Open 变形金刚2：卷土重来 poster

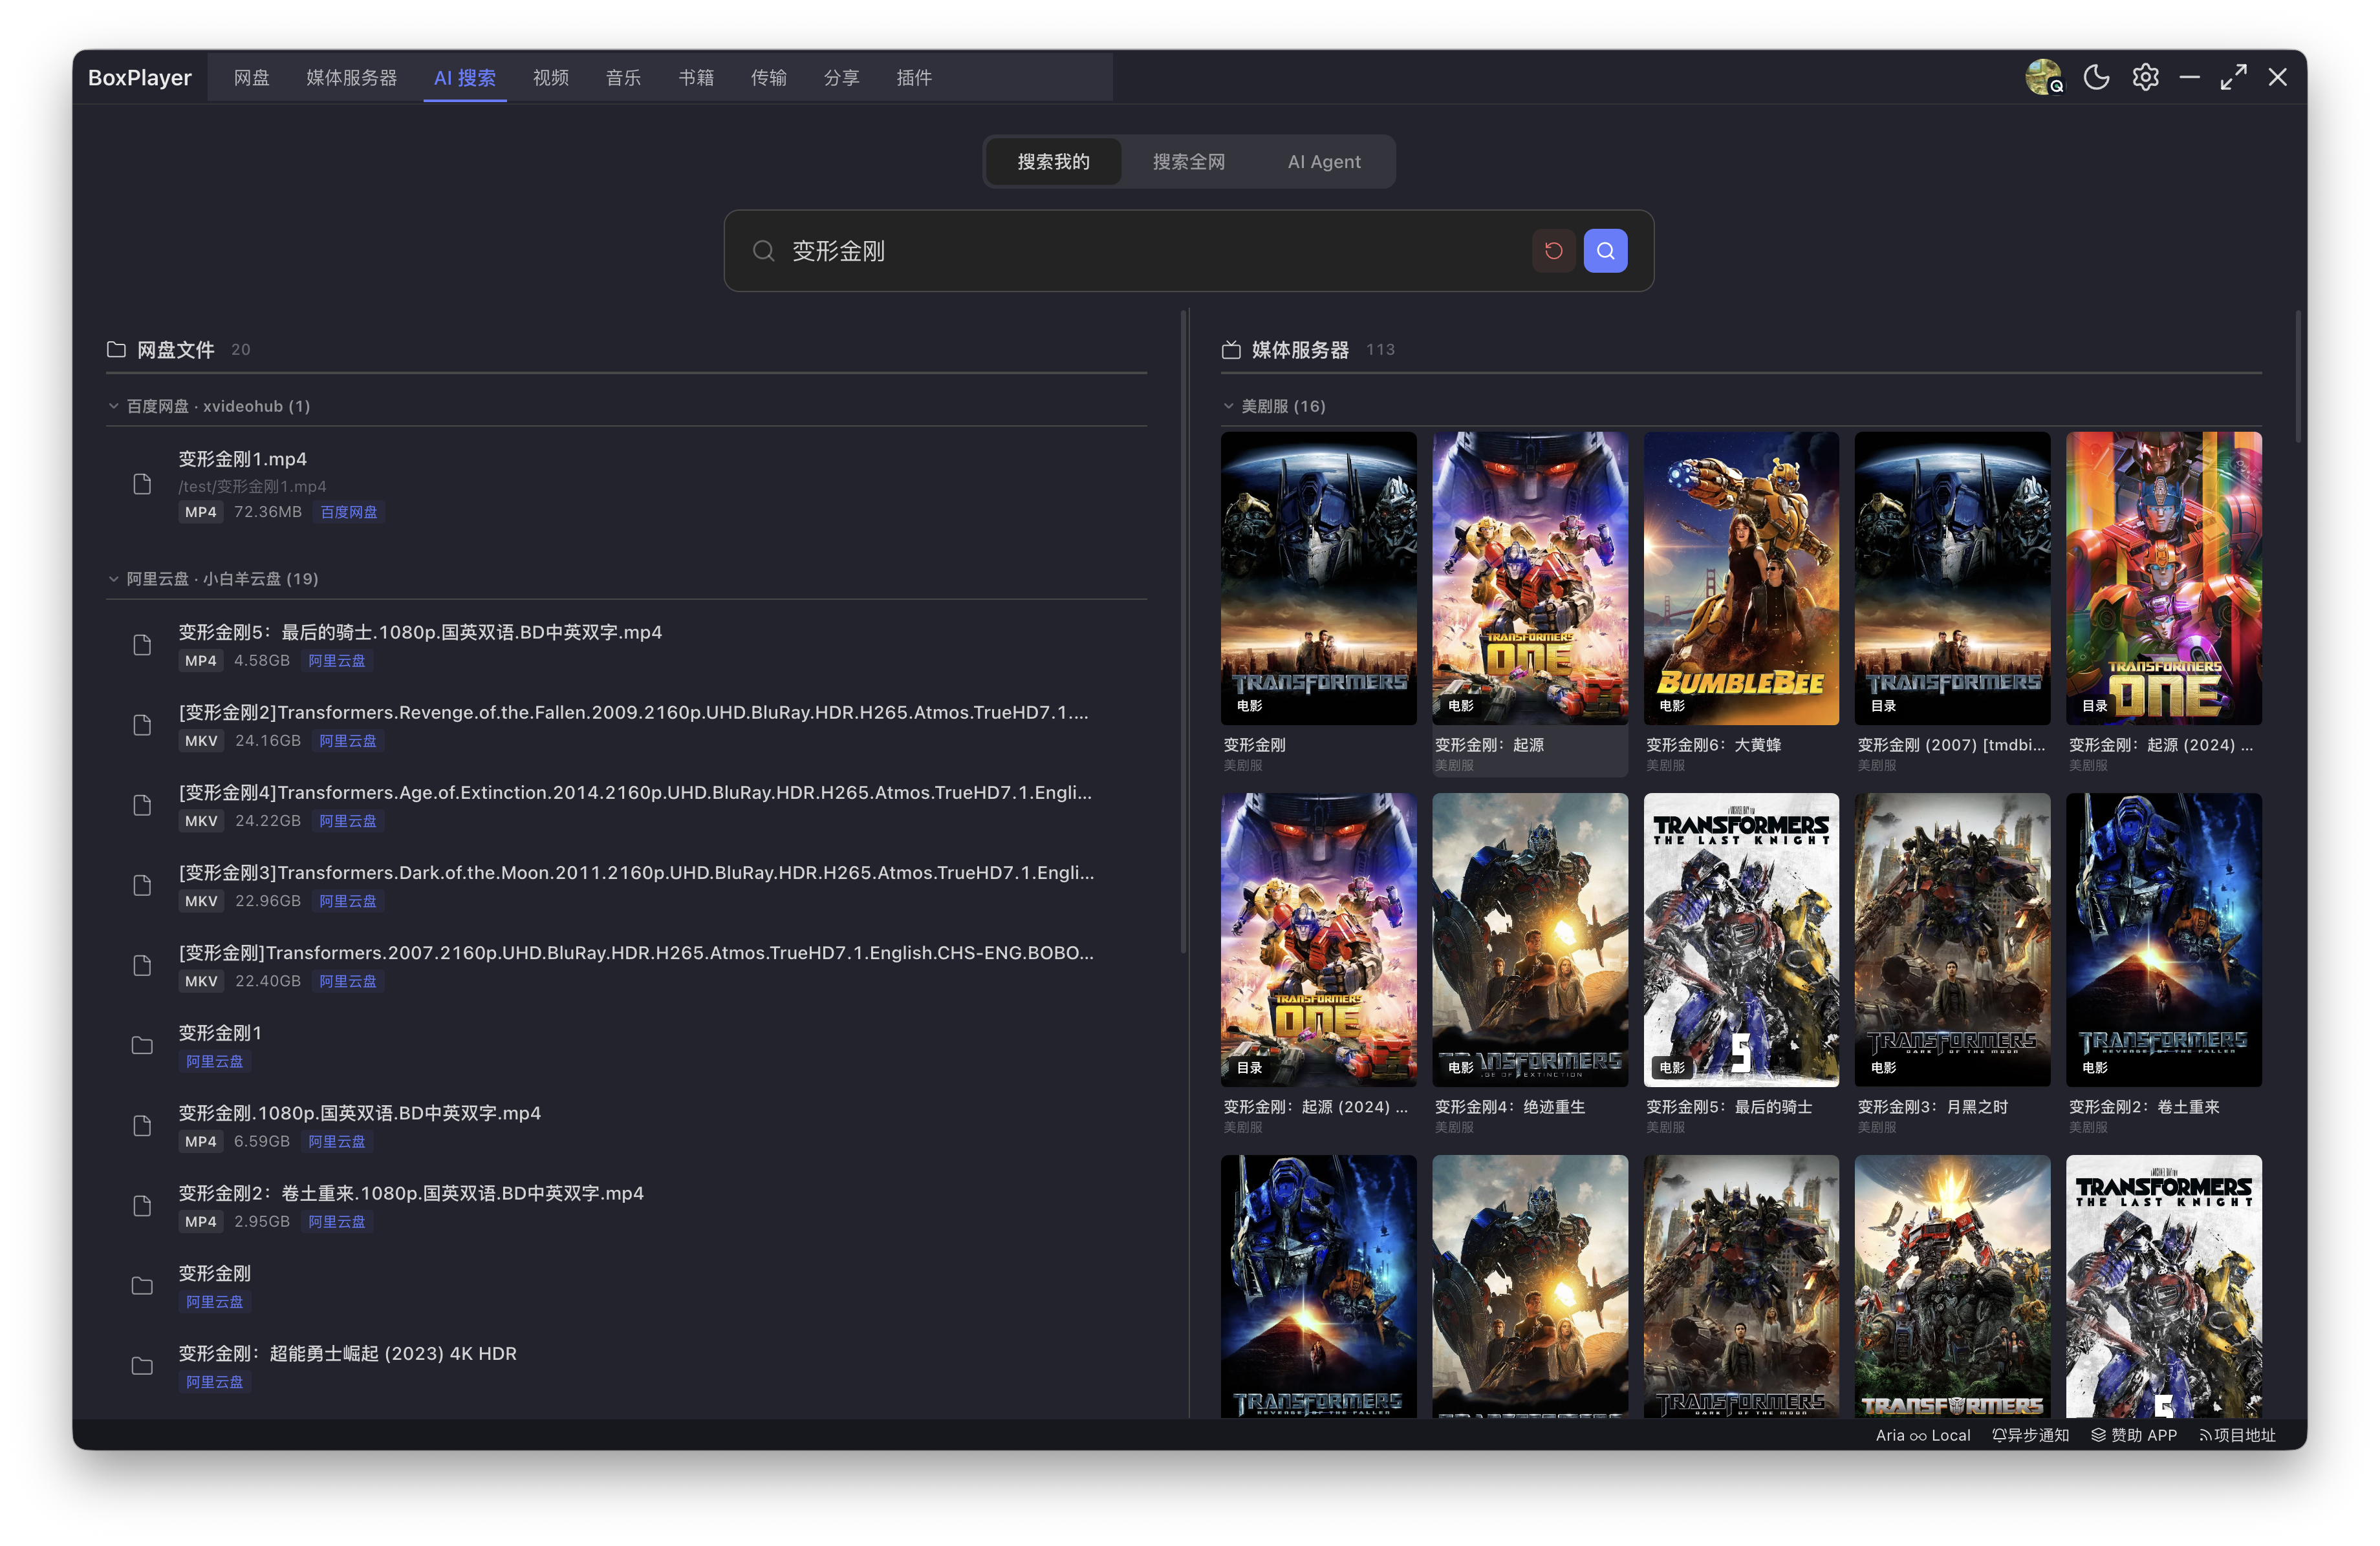[2164, 940]
